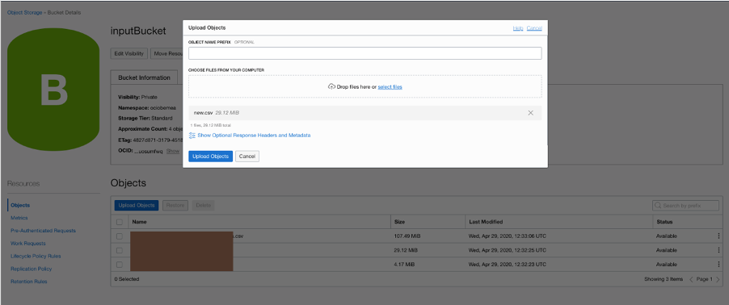Toggle the select-all checkbox in Name header

click(x=120, y=222)
